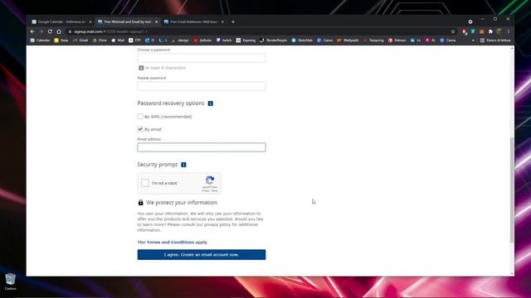Open the Terms and Conditions link
531x298 pixels.
tap(170, 243)
